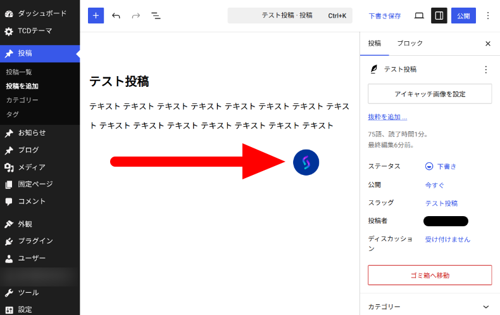Open the カテゴリー submenu item
Viewport: 500px width, 315px height.
(22, 100)
